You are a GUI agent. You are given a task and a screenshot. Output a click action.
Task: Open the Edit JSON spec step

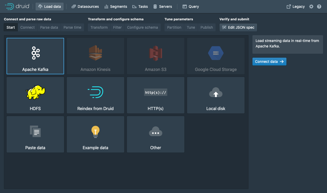(238, 27)
